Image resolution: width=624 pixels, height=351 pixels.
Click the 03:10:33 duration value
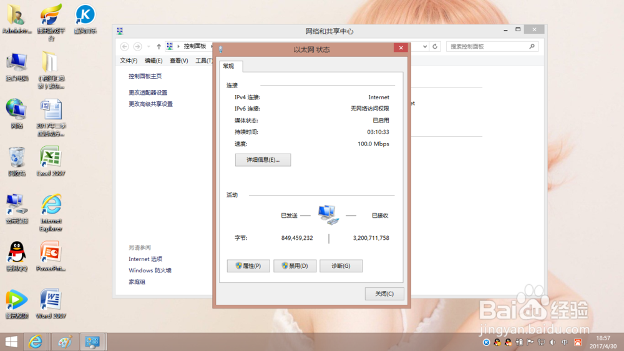click(378, 132)
